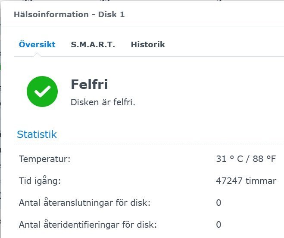Switch to the S.M.A.R.T. tab

pyautogui.click(x=93, y=45)
